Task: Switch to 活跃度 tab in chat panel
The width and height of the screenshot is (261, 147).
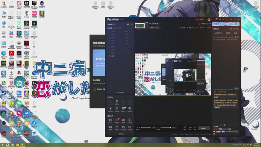Action: pos(228,33)
